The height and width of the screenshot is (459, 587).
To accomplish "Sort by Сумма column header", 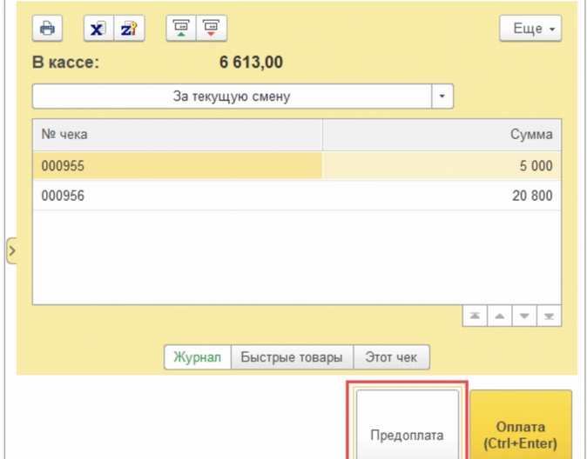I will click(x=442, y=135).
